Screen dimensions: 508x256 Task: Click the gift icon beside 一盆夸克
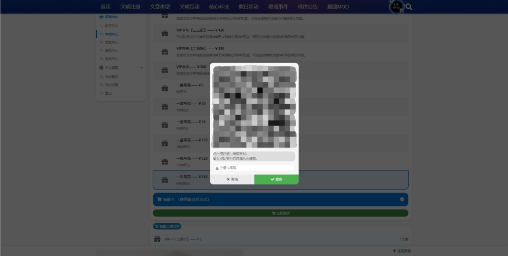tap(165, 143)
